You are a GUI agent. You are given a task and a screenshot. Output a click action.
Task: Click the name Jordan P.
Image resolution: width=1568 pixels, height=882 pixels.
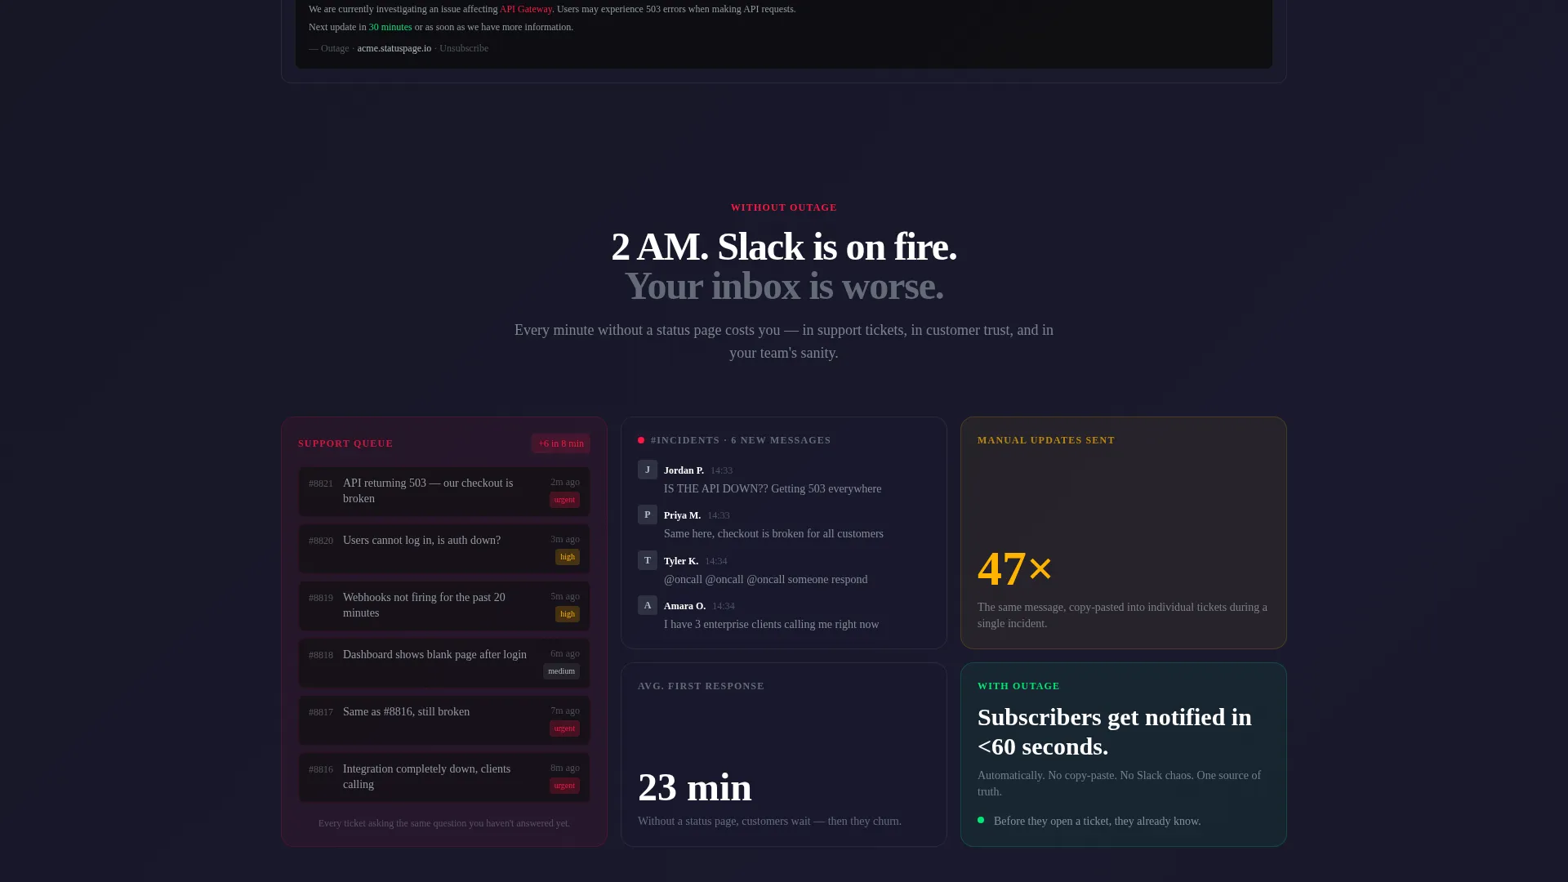[x=684, y=470]
